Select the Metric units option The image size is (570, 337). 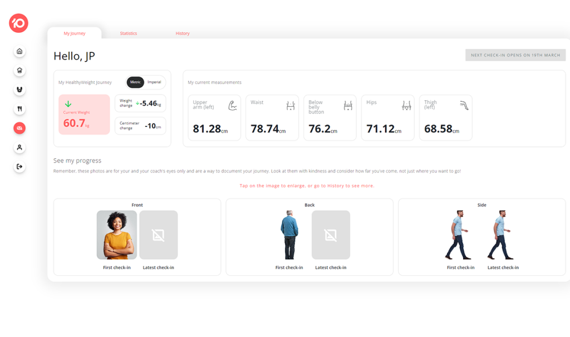point(134,82)
